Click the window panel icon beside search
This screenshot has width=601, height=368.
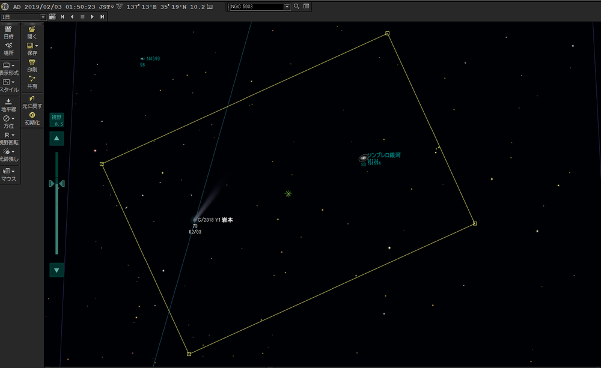307,6
